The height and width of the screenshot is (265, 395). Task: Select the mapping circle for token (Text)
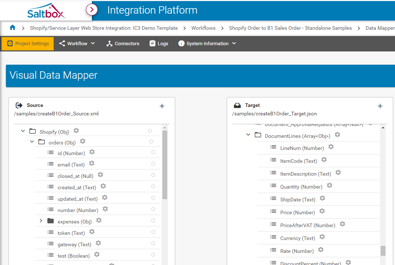(x=153, y=232)
